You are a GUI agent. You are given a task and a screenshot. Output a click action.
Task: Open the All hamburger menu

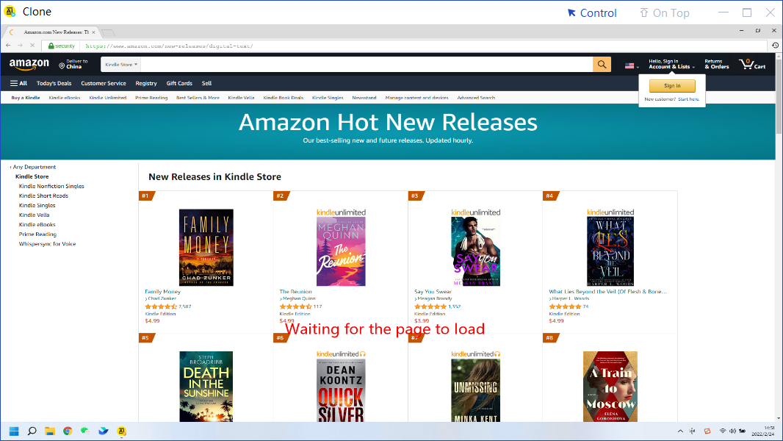(x=18, y=83)
